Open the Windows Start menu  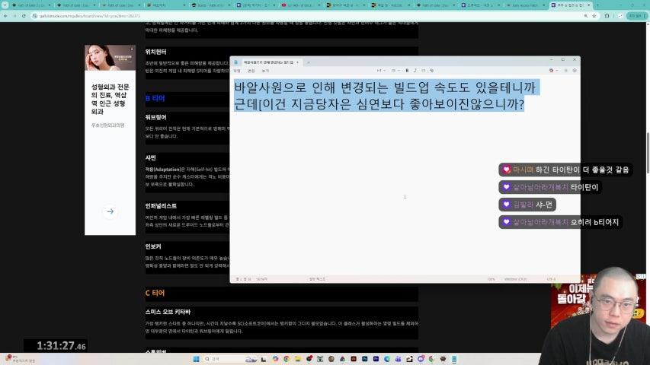pyautogui.click(x=196, y=359)
